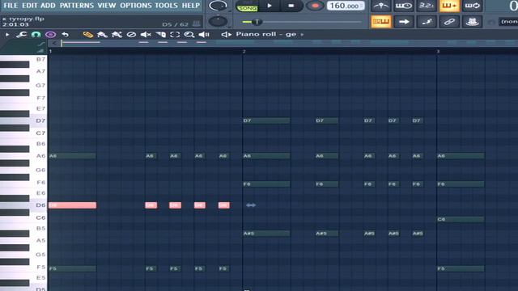The image size is (518, 291).
Task: Click the scroll-left arrow of piano roll scrollbar
Action: pos(54,43)
